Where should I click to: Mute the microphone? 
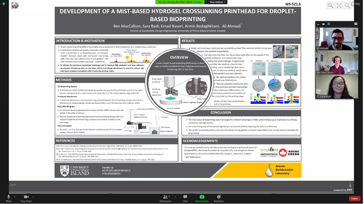point(8,198)
